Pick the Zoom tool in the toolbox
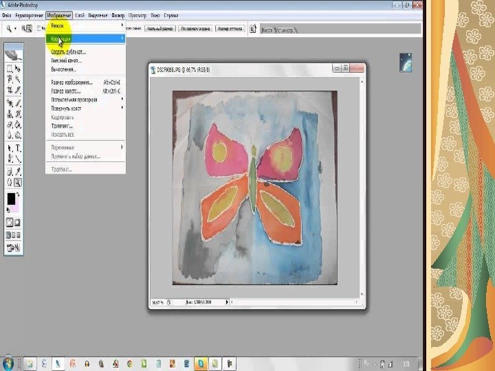This screenshot has width=495, height=371. pos(19,183)
